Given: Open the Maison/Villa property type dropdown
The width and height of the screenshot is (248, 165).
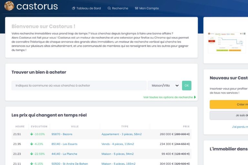Looking at the screenshot, I should (164, 85).
